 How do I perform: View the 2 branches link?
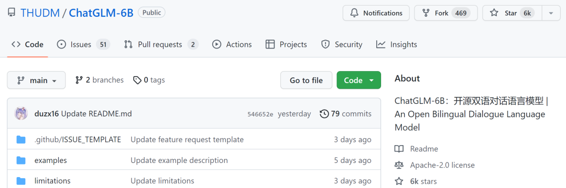click(x=99, y=80)
